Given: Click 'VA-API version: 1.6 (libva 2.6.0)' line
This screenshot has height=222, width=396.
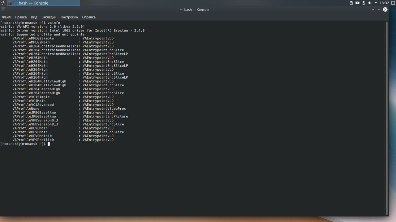Looking at the screenshot, I should click(42, 27).
